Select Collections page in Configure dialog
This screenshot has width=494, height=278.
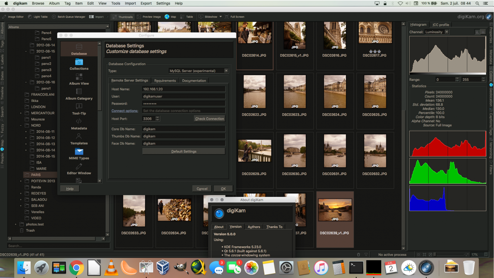79,65
